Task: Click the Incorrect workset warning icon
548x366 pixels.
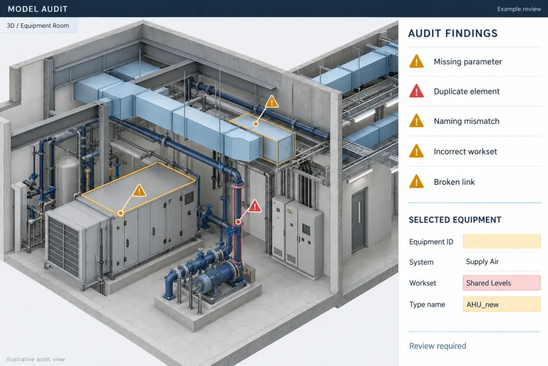Action: click(416, 152)
